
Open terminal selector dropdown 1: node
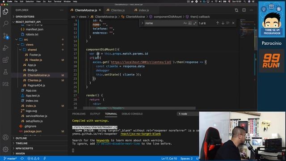click(188, 114)
